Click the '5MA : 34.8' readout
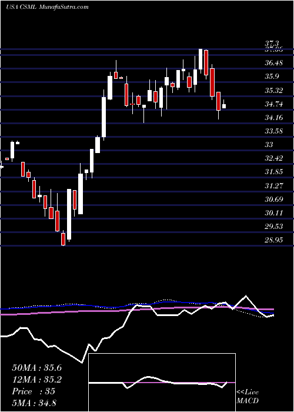 34,403
